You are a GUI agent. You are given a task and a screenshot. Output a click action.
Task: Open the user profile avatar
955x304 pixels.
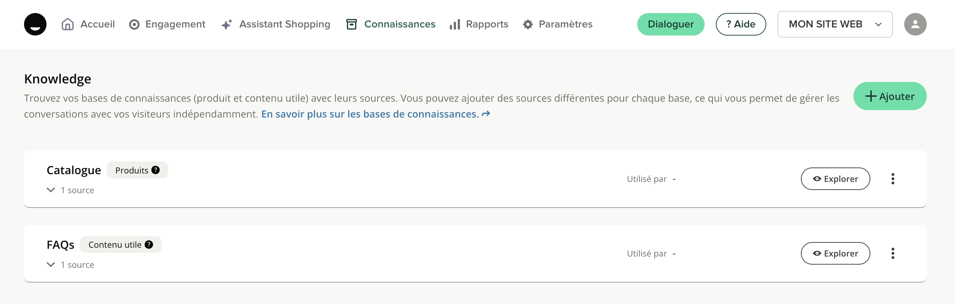click(915, 24)
